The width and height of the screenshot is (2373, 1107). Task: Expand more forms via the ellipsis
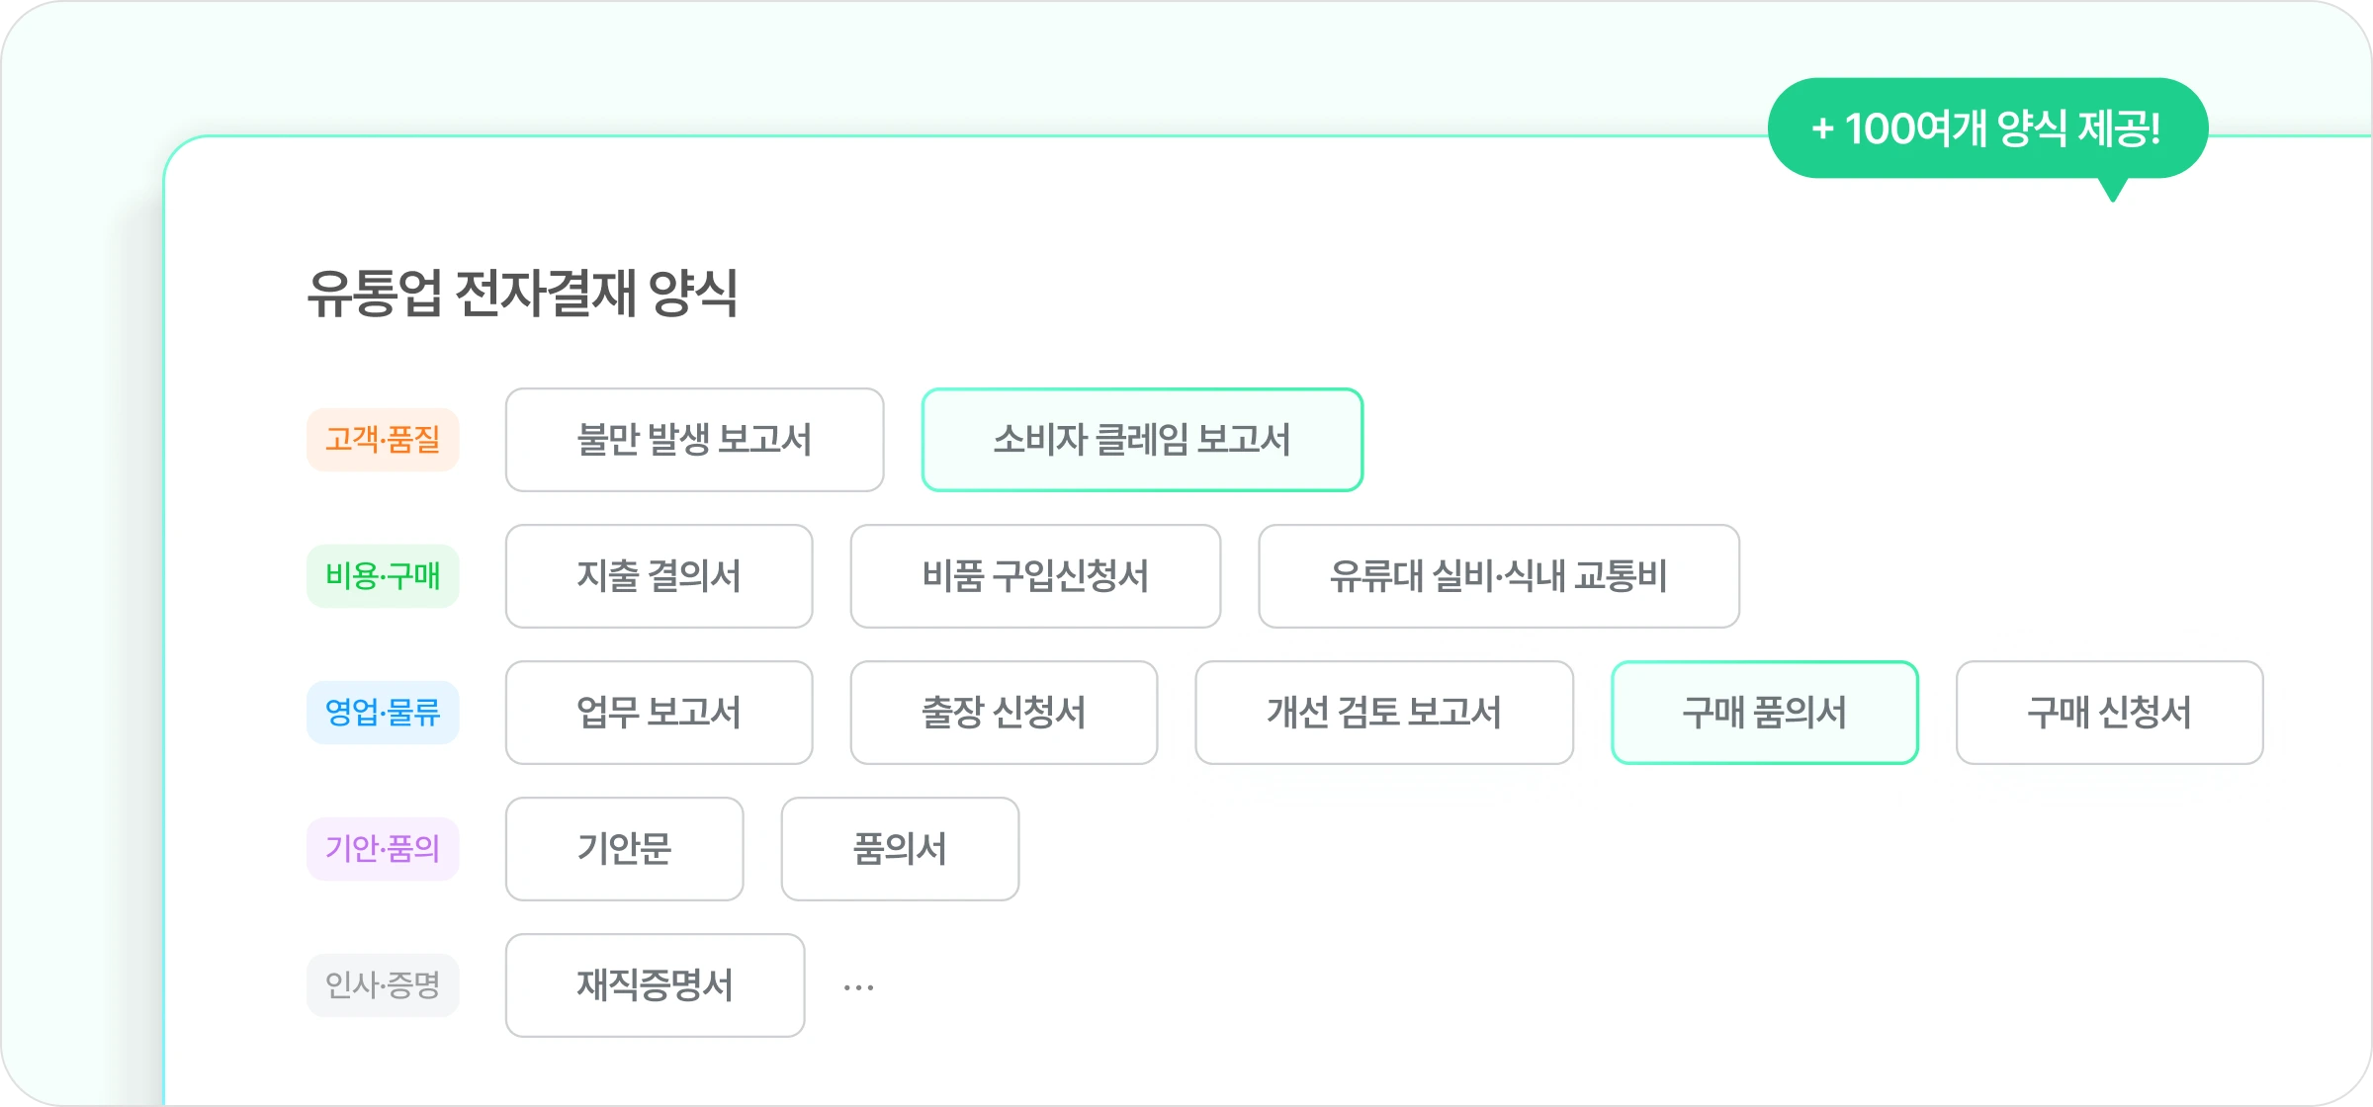[x=859, y=986]
